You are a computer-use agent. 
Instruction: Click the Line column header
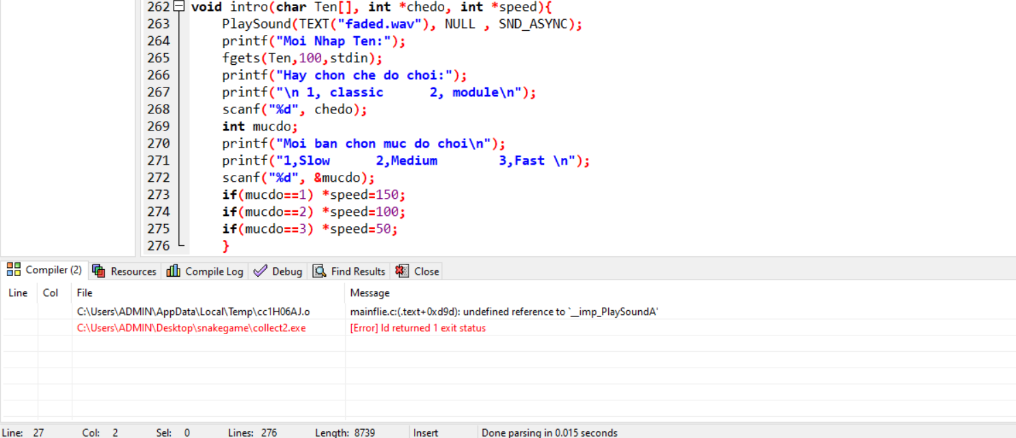[x=18, y=293]
